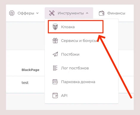
Task: Open the Постбэки menu entry
Action: 70,54
